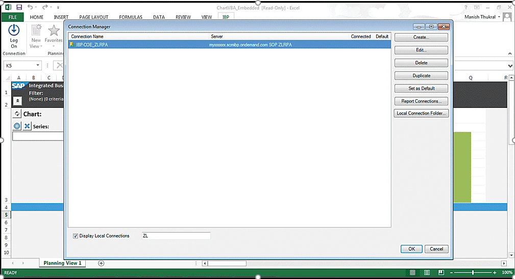Click the Excel Help question mark icon

click(465, 7)
